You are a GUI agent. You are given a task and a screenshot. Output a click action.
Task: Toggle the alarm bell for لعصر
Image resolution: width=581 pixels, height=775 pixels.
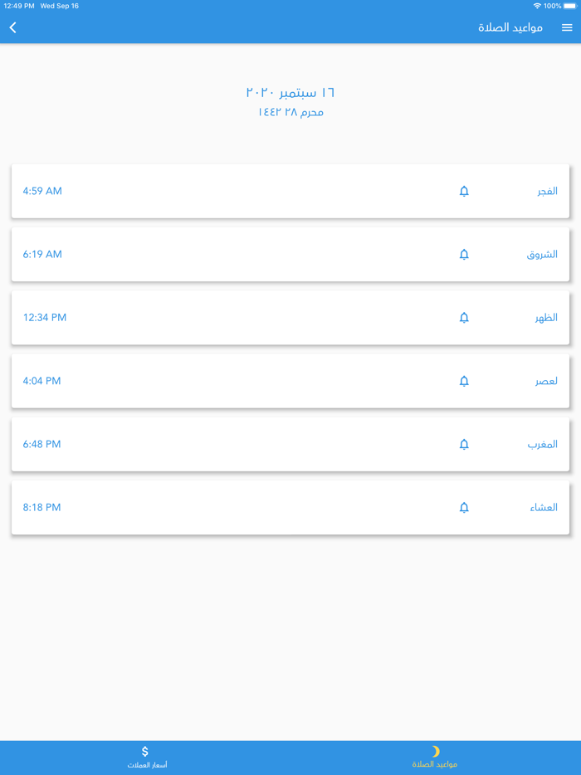(x=464, y=381)
